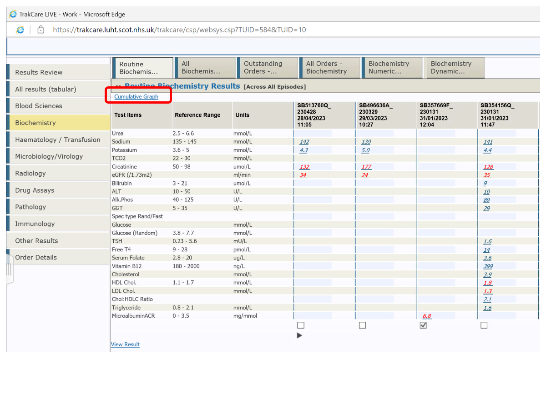Open the Biochemistry Dynamic tab
Viewport: 546px width, 409px height.
[x=454, y=68]
